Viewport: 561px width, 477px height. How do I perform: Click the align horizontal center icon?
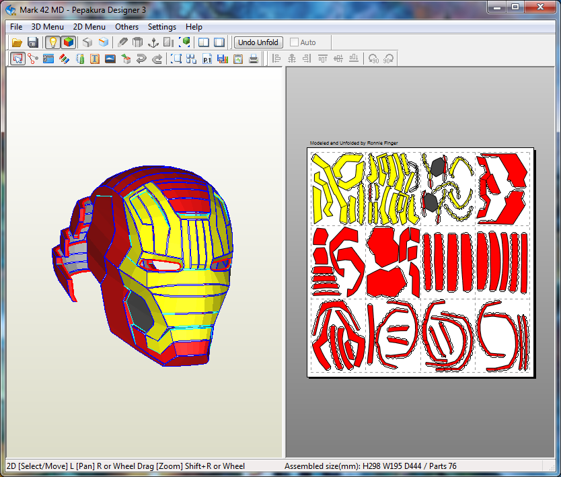click(291, 59)
